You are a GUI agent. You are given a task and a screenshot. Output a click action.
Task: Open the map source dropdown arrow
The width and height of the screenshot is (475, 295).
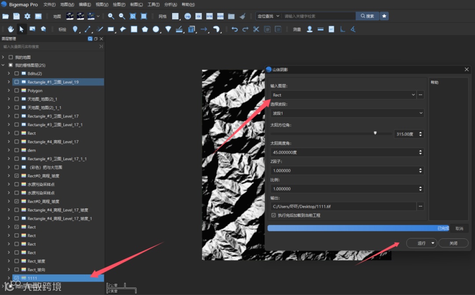point(98,16)
